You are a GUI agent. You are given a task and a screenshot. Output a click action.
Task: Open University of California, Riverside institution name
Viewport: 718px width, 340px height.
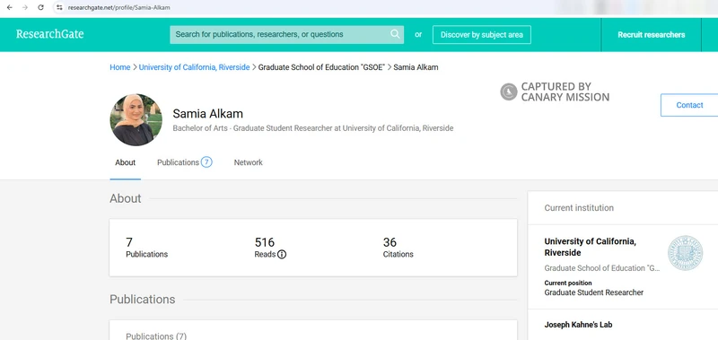click(x=591, y=247)
